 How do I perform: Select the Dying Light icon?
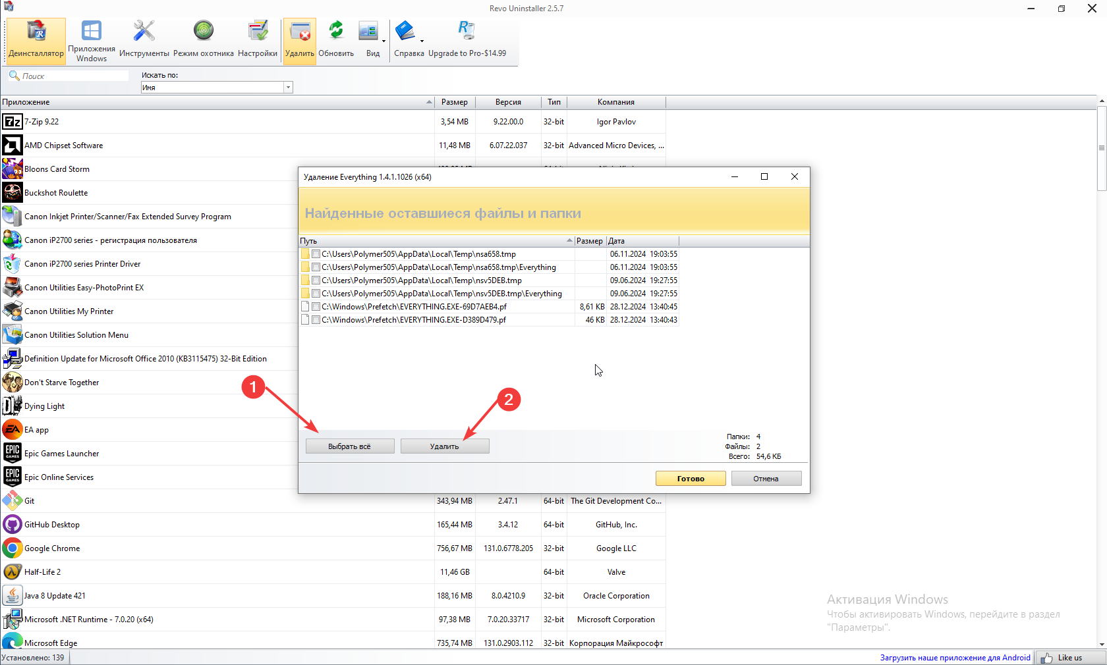(x=12, y=406)
